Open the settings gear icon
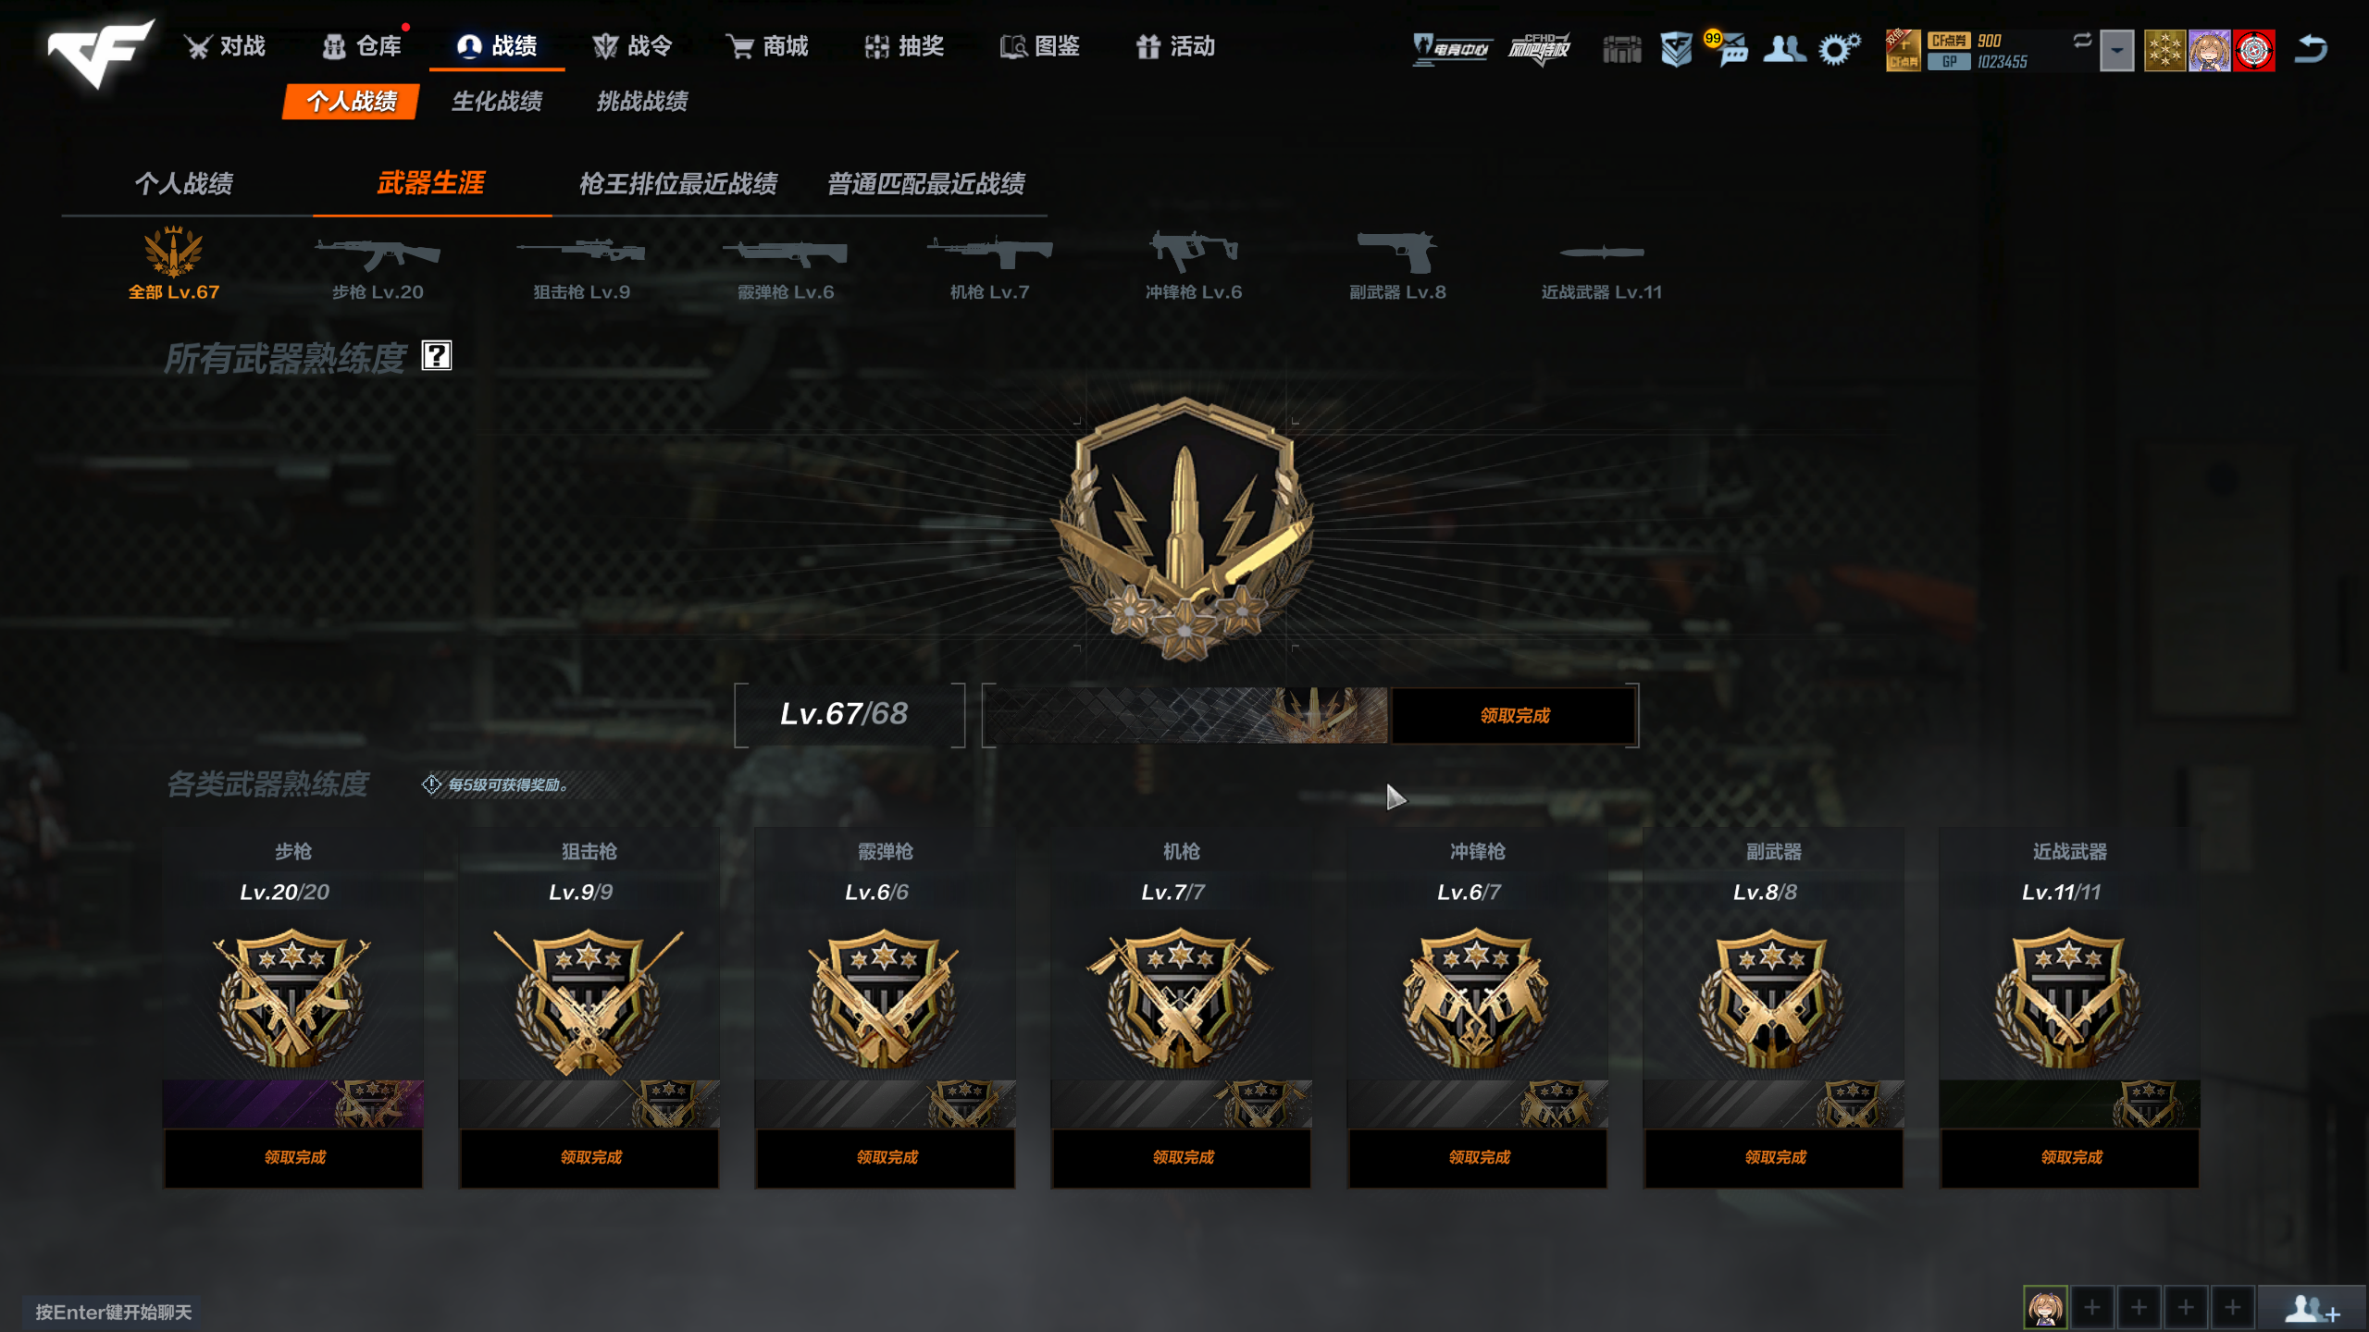Viewport: 2369px width, 1332px height. pyautogui.click(x=1838, y=48)
